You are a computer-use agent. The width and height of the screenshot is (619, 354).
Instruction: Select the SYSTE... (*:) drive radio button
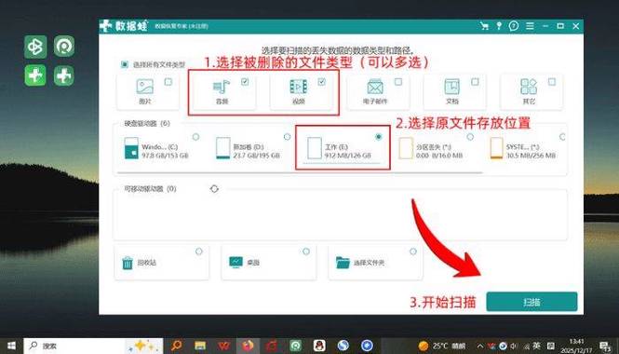(562, 137)
